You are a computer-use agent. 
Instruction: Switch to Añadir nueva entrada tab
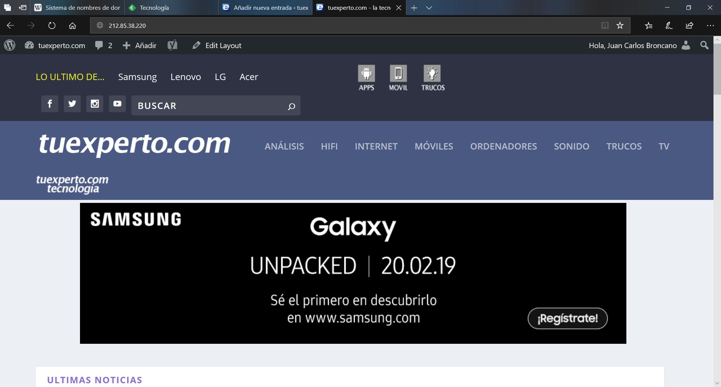point(265,8)
